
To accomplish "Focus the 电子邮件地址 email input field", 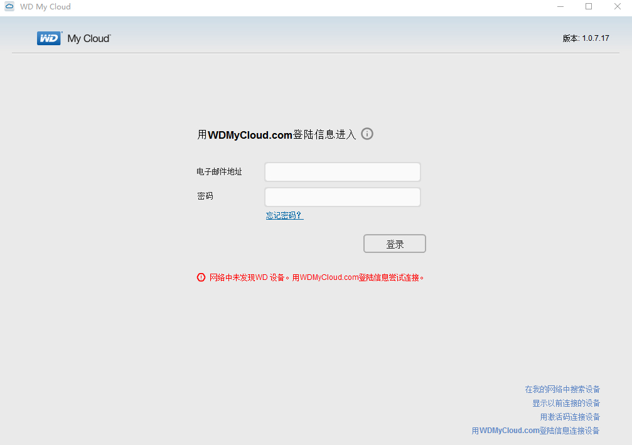I will point(343,172).
